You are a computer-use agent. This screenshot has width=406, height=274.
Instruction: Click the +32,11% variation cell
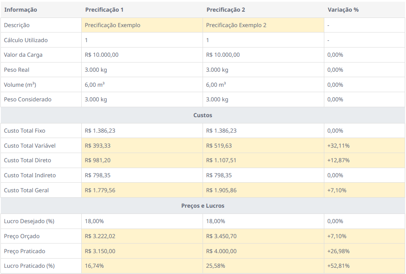click(x=364, y=146)
